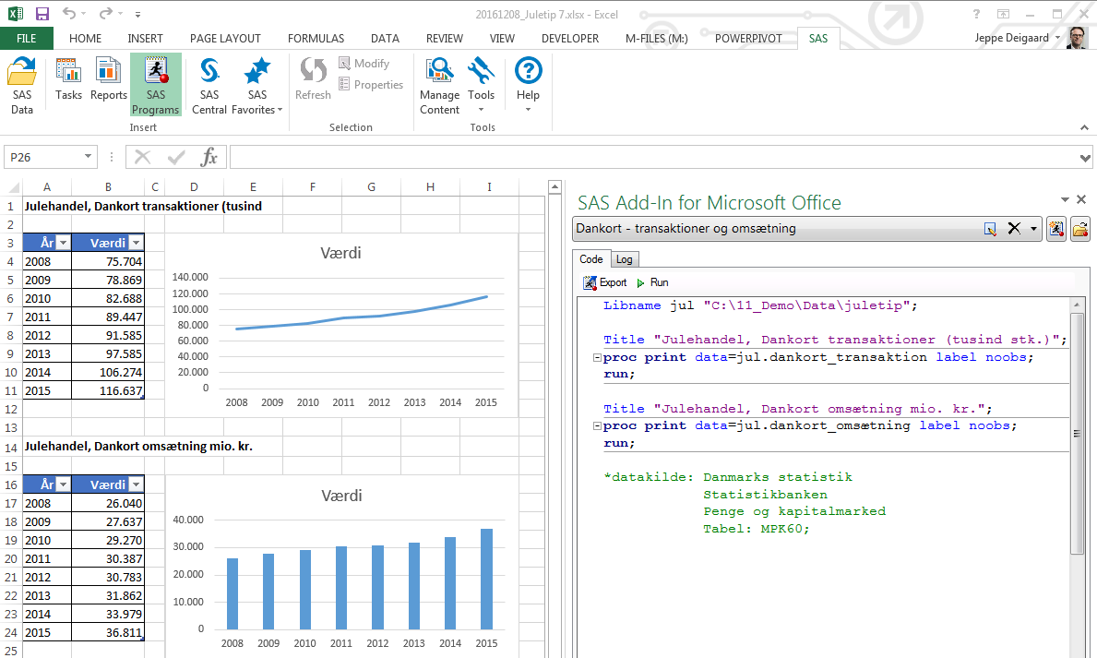Click the new program icon in SAS pane
1097x658 pixels.
[x=1056, y=229]
